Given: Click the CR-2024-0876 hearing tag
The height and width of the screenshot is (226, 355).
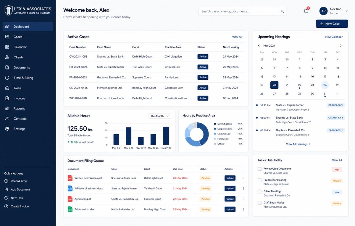Looking at the screenshot, I should pyautogui.click(x=335, y=105).
